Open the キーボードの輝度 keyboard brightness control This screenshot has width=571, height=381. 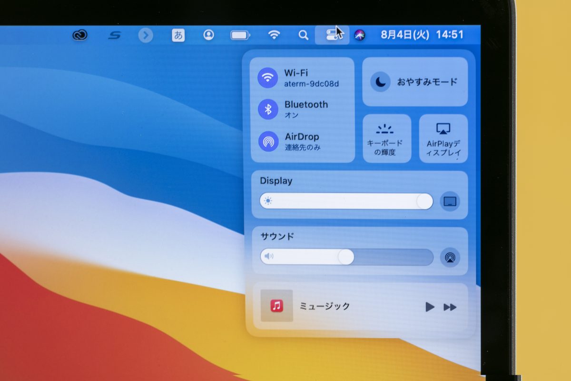[x=386, y=139]
